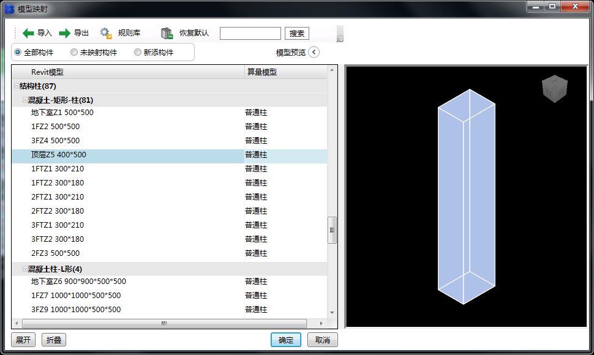Select the row 2FTZ2 300*180

170,211
